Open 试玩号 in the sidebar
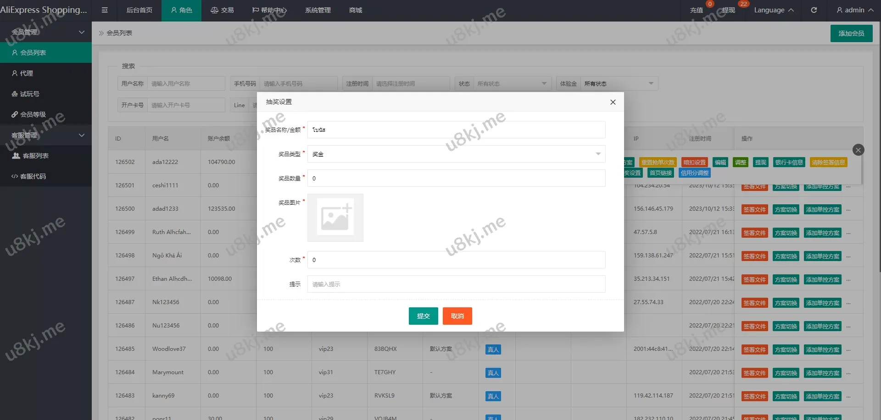 click(x=29, y=94)
